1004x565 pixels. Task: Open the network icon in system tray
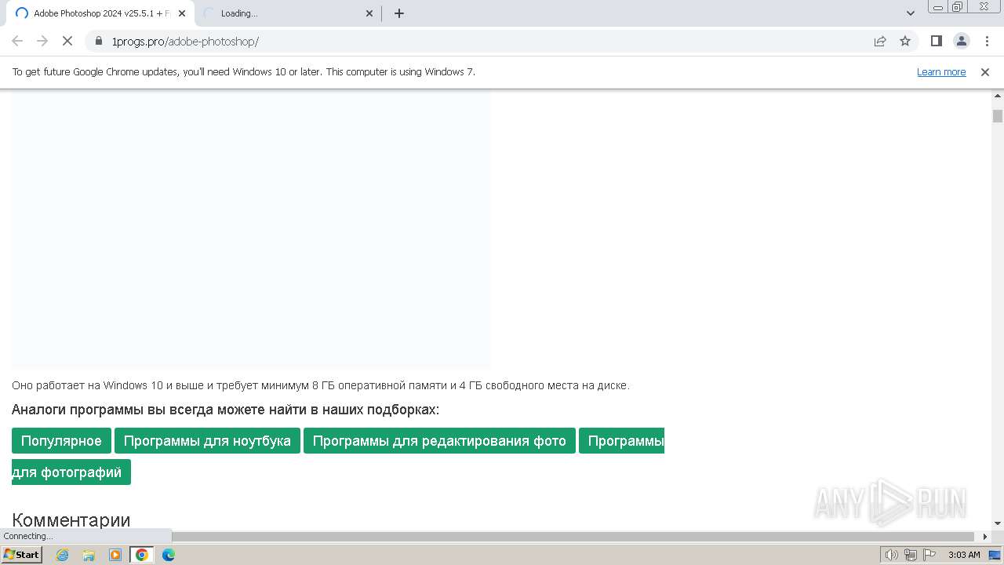coord(910,555)
